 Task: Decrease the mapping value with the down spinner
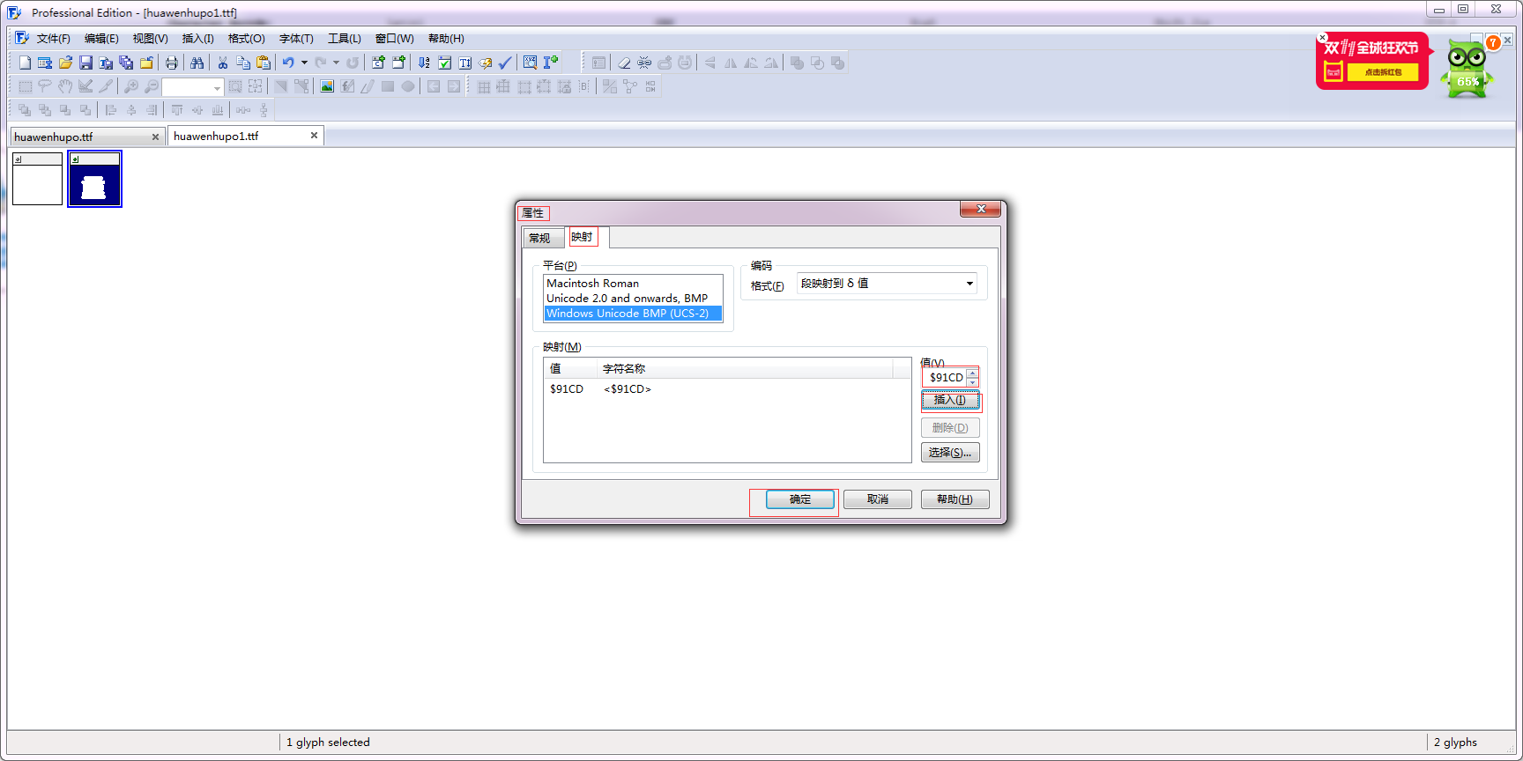972,382
